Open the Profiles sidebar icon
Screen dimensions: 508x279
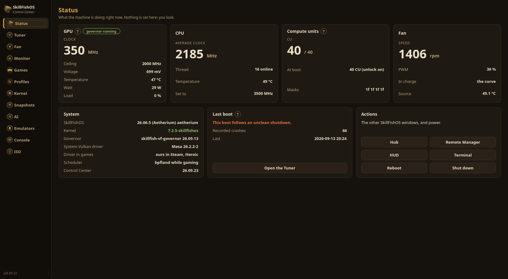pos(10,82)
